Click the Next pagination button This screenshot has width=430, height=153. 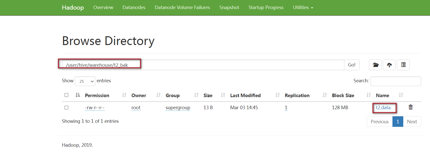412,122
